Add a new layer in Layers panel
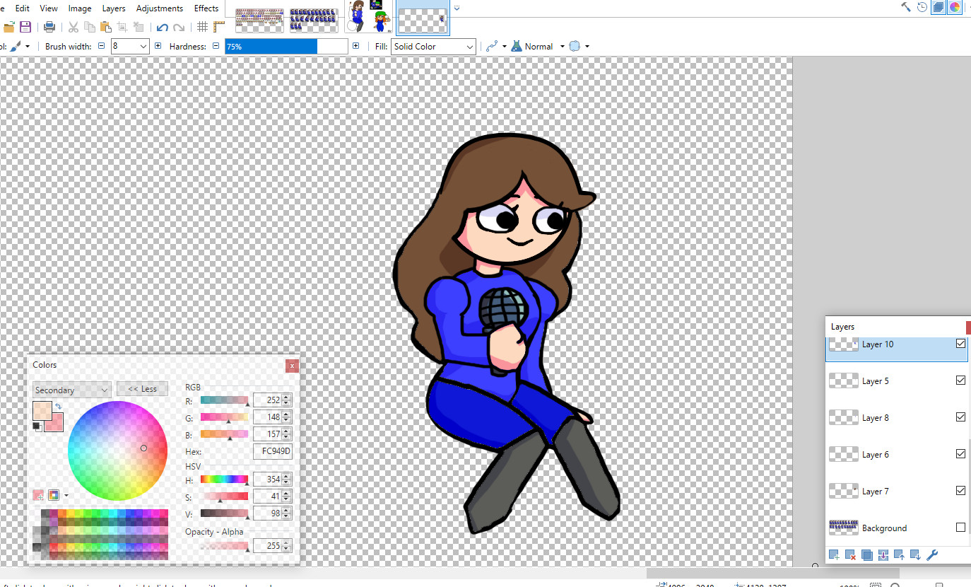 click(834, 555)
